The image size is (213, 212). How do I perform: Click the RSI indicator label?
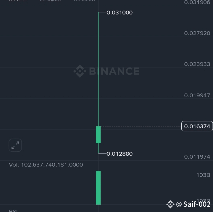(x=13, y=211)
